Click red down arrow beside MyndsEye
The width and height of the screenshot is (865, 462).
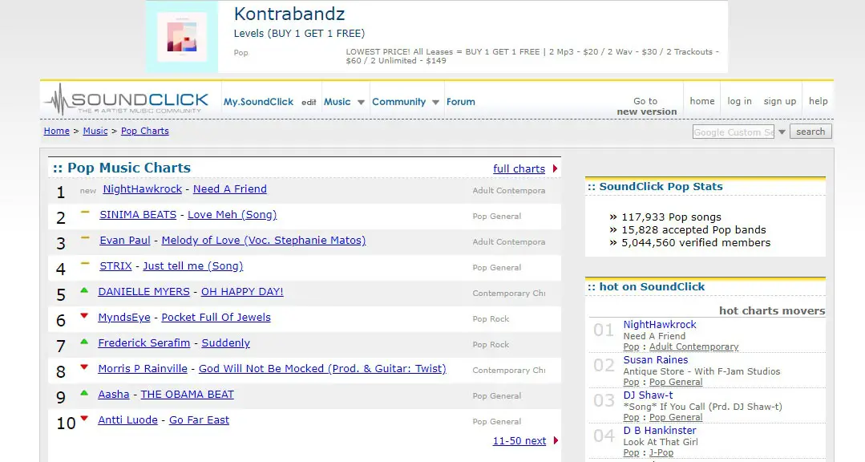tap(84, 316)
